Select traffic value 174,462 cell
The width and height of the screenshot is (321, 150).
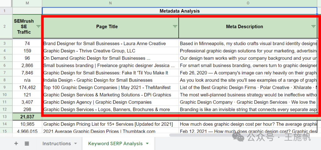(x=27, y=87)
